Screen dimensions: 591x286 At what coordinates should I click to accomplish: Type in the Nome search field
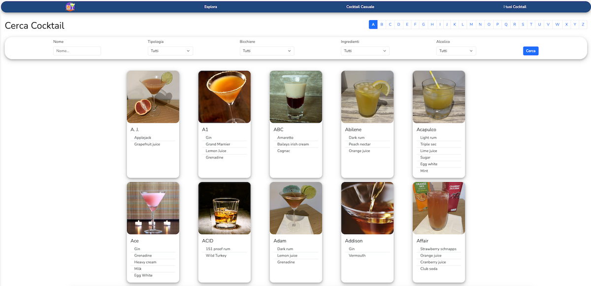click(x=77, y=51)
